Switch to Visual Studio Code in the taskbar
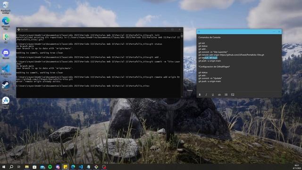 (x=81, y=167)
